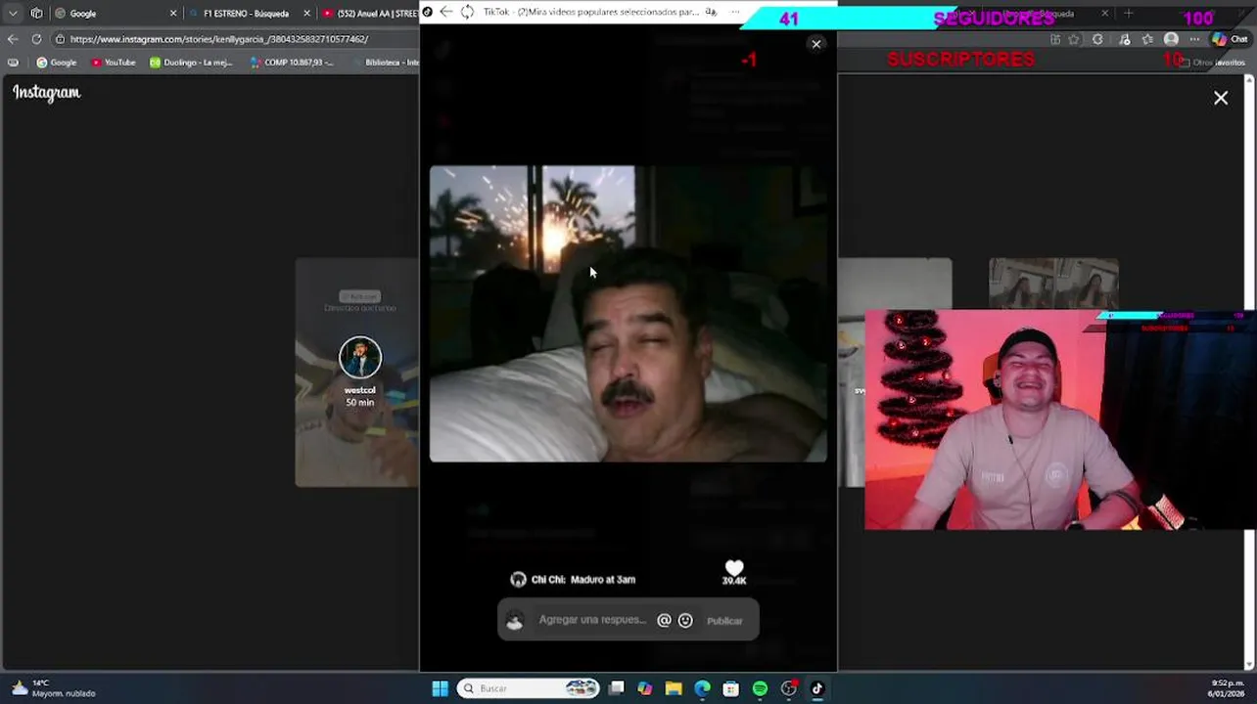This screenshot has height=704, width=1257.
Task: Open a new browser tab
Action: pos(1129,14)
